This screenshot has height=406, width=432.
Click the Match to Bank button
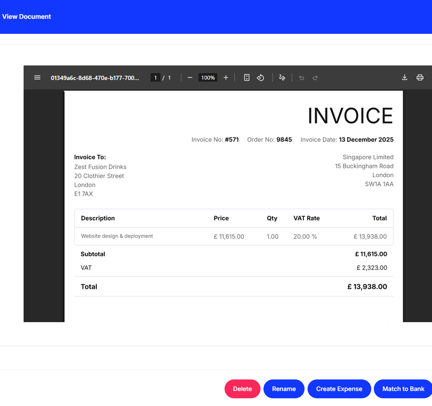(403, 389)
